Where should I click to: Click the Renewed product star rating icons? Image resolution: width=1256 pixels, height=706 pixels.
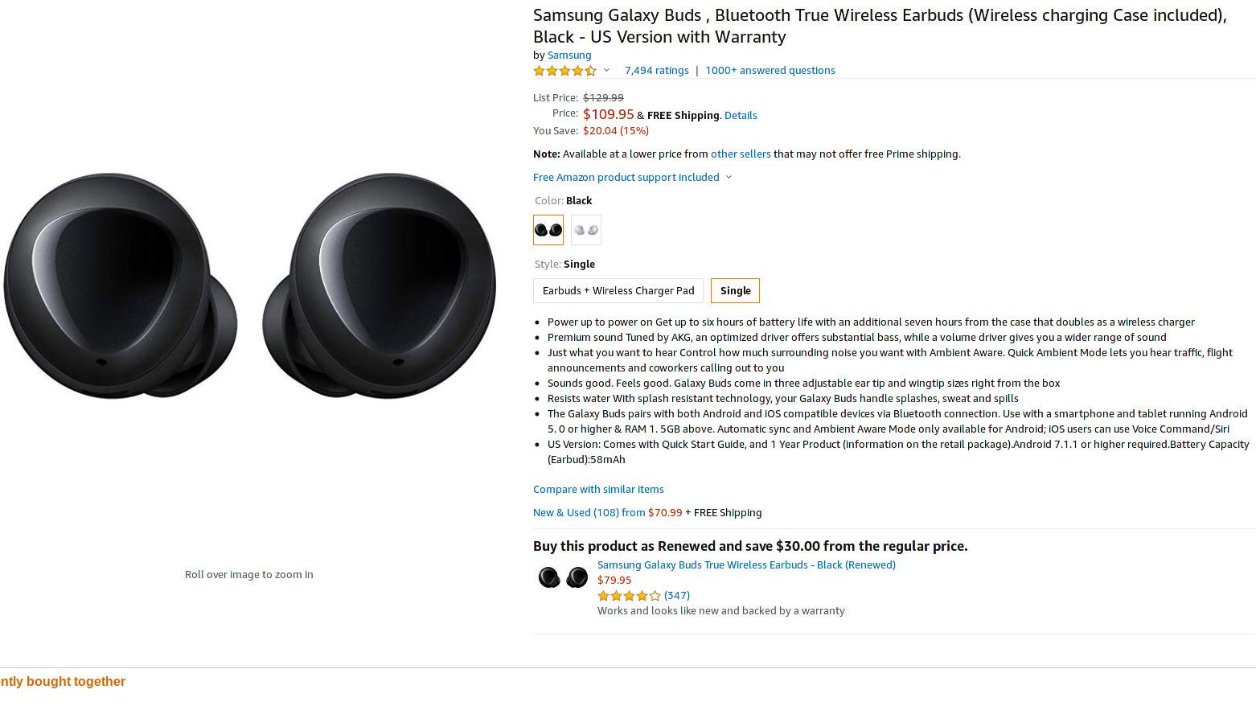tap(628, 596)
